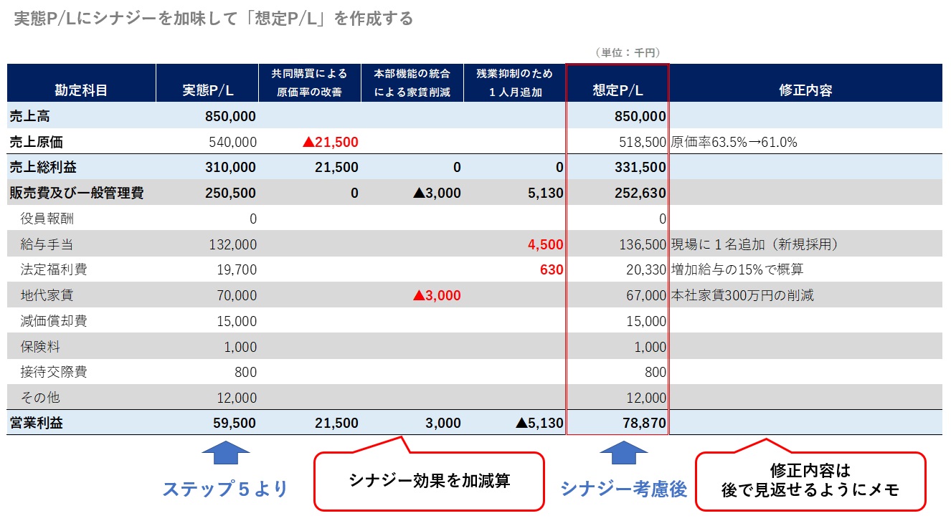Select the red 630 welfare cost cell
The width and height of the screenshot is (951, 526).
pos(551,270)
